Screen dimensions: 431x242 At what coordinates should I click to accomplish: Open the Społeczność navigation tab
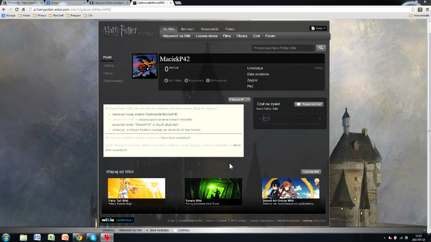pyautogui.click(x=209, y=29)
